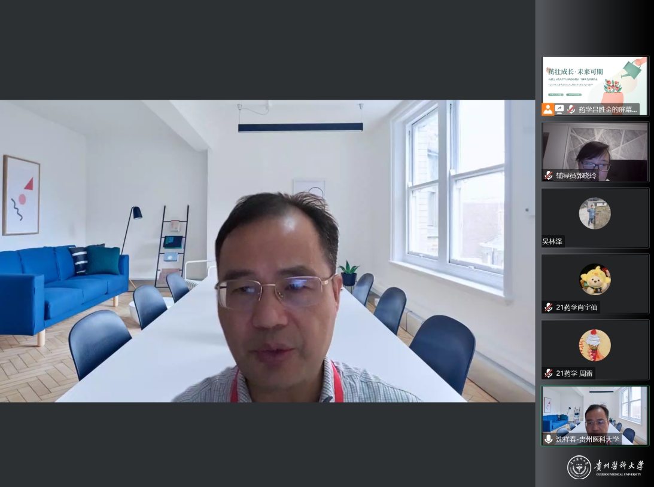Click the 吴林泽 name label
The height and width of the screenshot is (487, 654).
(x=553, y=241)
